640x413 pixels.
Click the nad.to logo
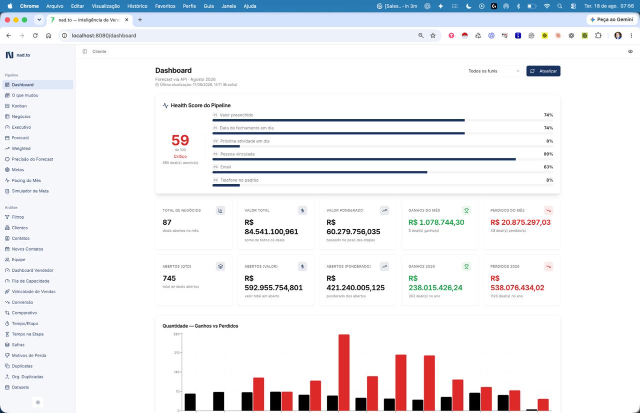click(x=18, y=55)
